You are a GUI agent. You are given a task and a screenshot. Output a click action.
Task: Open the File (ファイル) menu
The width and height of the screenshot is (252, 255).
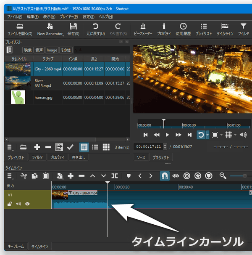(x=15, y=17)
